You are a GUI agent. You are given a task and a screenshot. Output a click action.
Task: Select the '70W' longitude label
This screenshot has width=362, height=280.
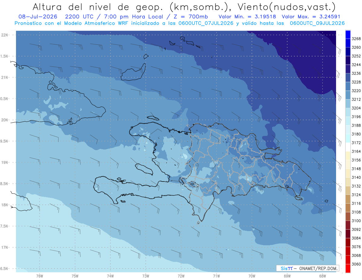point(252,276)
